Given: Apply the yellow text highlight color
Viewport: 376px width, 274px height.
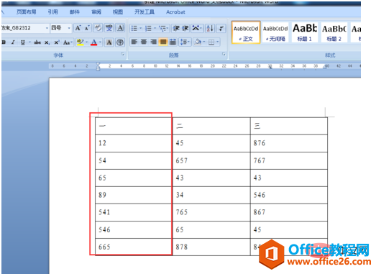Looking at the screenshot, I should [80, 42].
